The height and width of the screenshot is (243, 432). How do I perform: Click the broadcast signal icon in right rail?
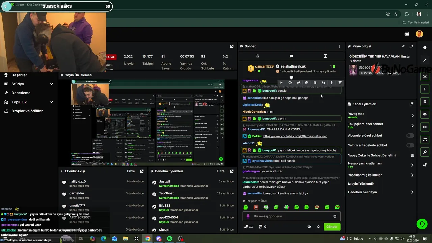click(x=425, y=127)
